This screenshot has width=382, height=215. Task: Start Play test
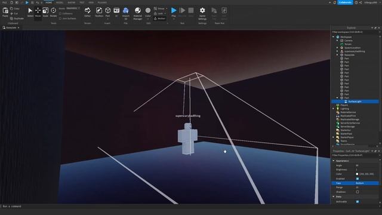[174, 10]
